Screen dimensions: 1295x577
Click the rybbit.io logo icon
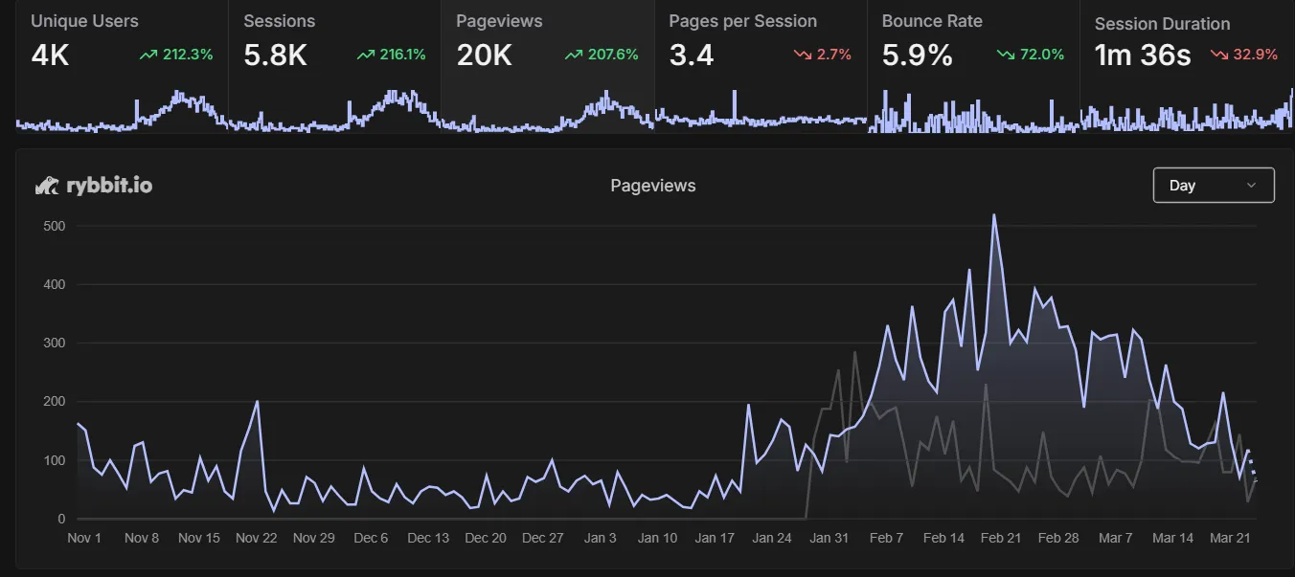46,185
